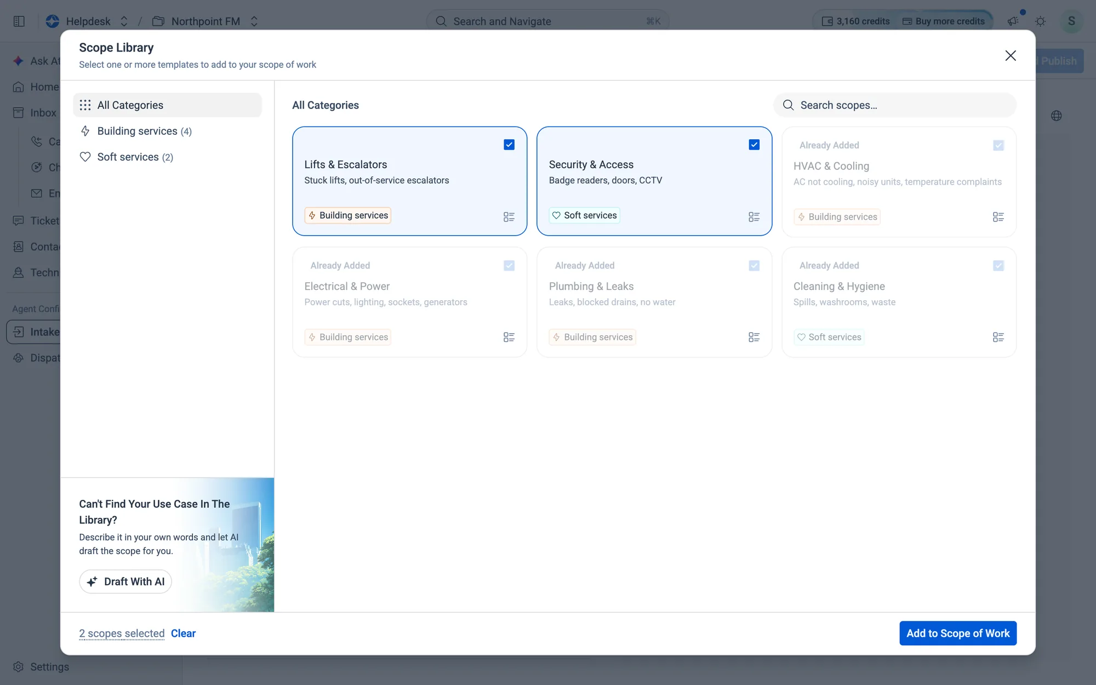Filter by Soft services category
This screenshot has height=685, width=1096.
click(x=167, y=157)
